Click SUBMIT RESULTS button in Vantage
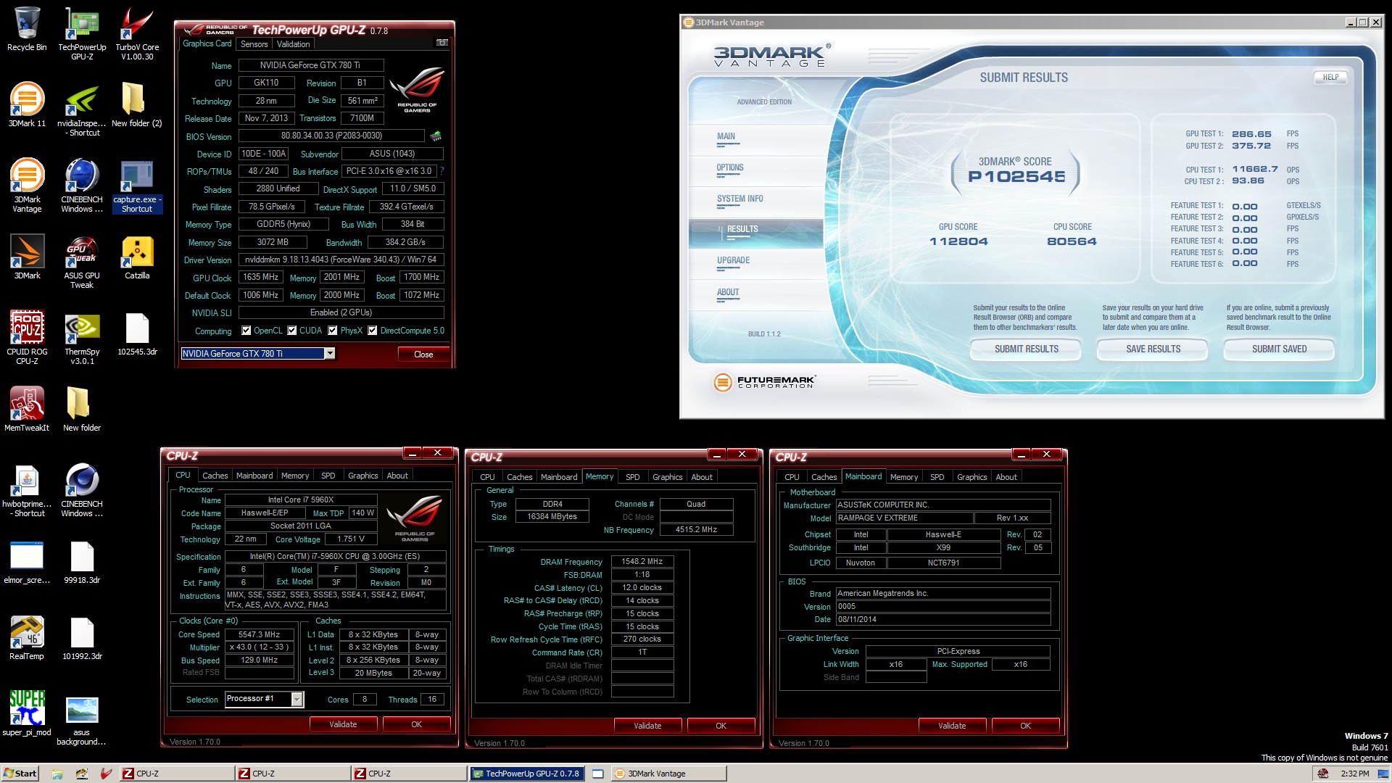Screen dimensions: 1392x783 (1026, 349)
